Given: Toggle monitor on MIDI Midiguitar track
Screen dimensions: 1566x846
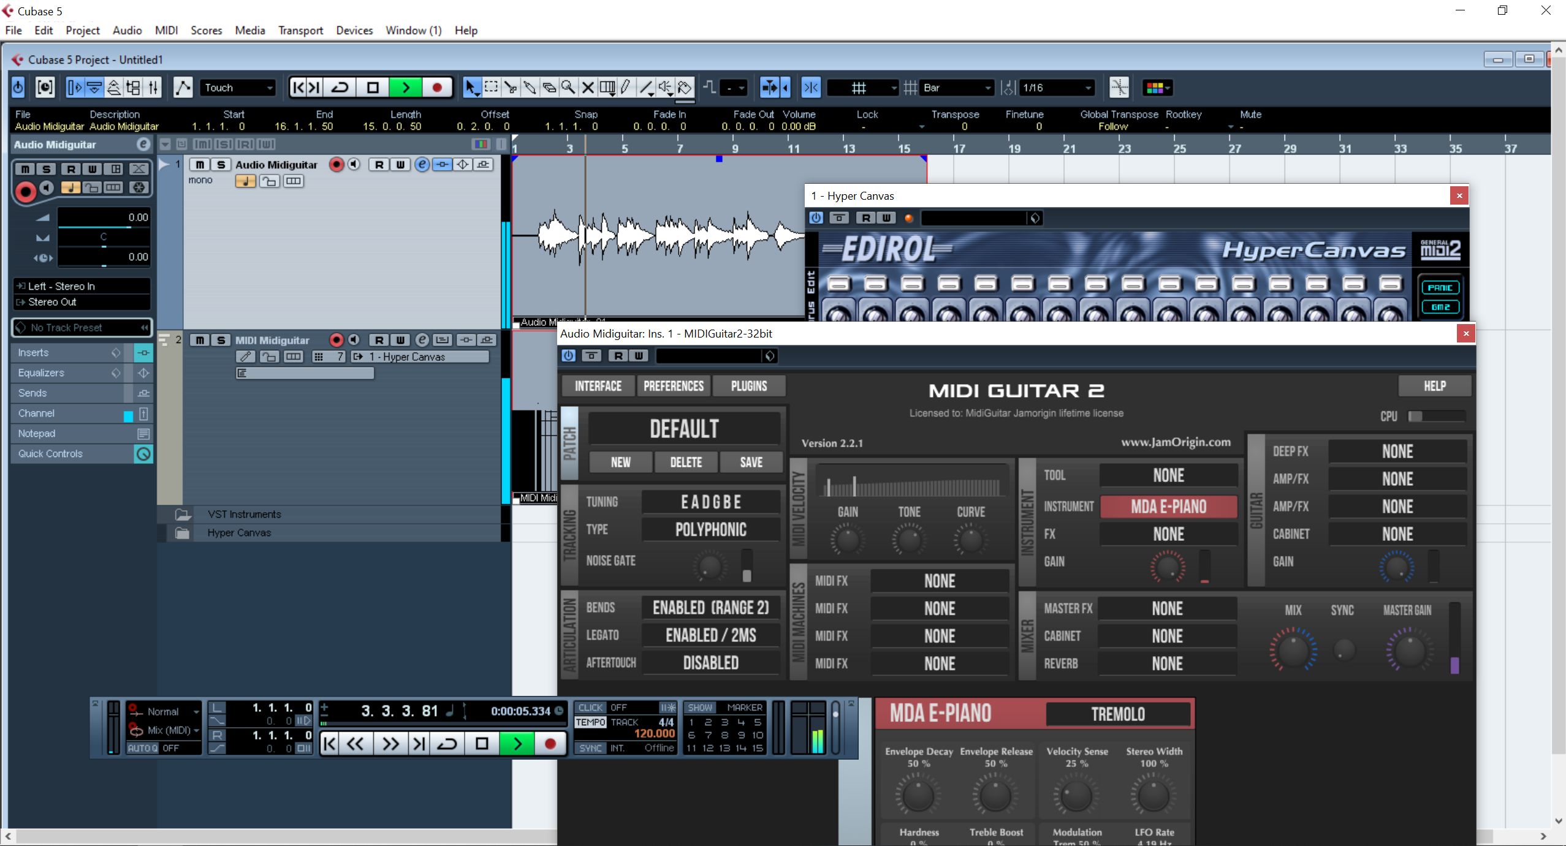Looking at the screenshot, I should click(354, 340).
